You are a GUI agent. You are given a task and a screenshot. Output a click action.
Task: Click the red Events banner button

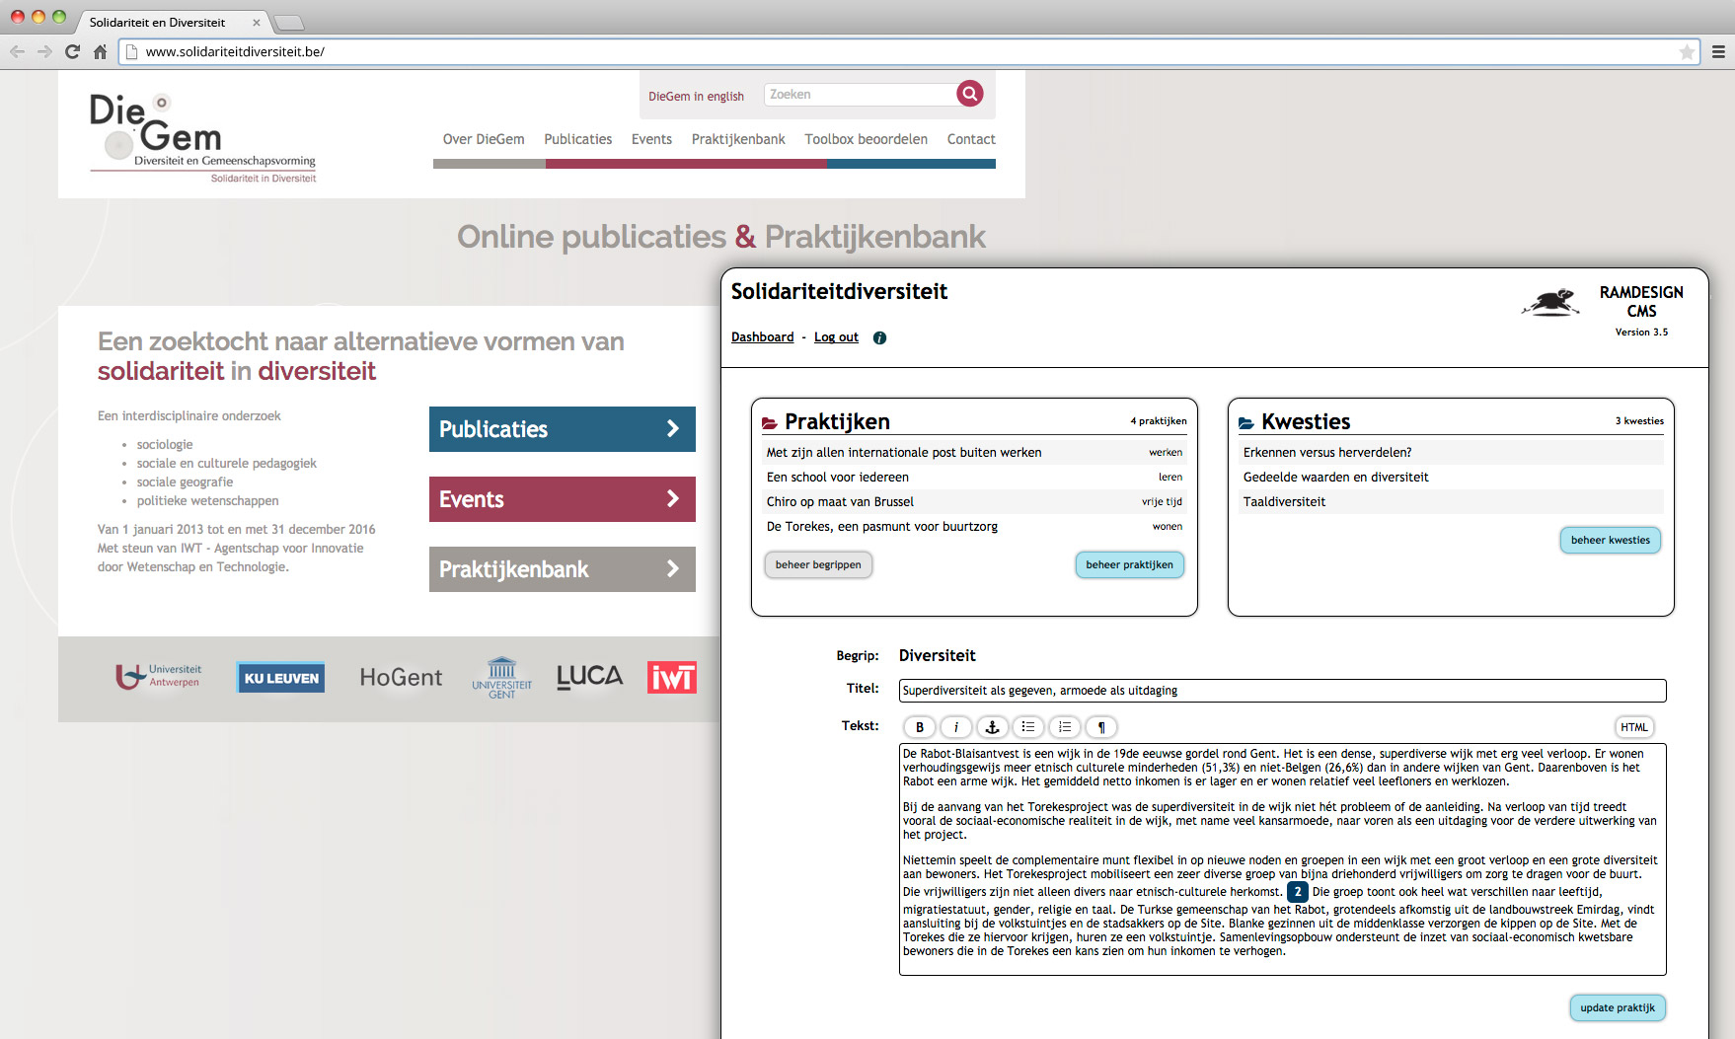pyautogui.click(x=563, y=499)
